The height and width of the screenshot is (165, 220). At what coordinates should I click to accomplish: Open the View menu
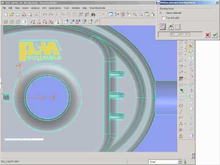(x=17, y=8)
